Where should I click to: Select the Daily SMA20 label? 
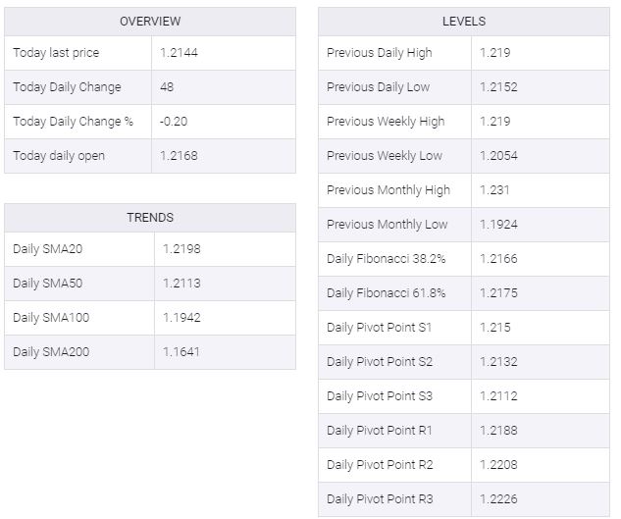coord(48,249)
